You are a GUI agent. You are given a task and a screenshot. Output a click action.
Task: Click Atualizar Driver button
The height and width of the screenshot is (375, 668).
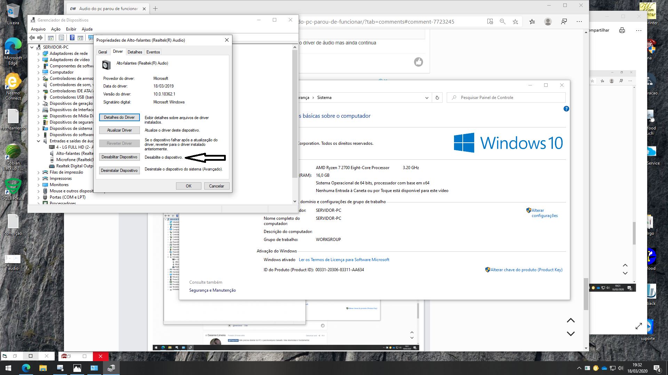point(119,130)
